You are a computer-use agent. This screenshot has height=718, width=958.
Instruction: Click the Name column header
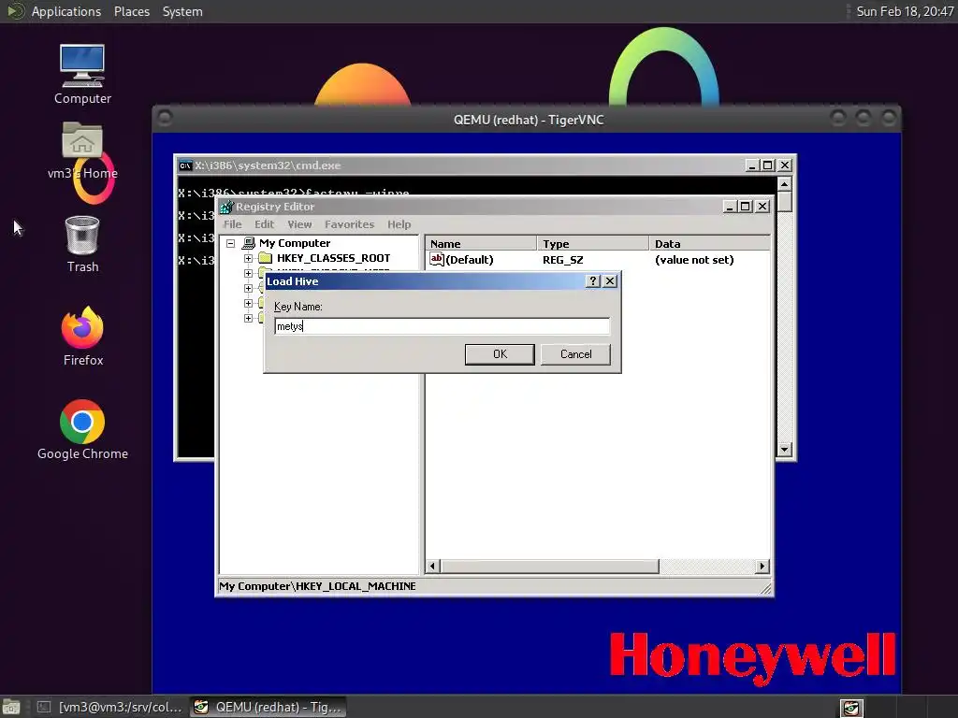[x=480, y=244]
